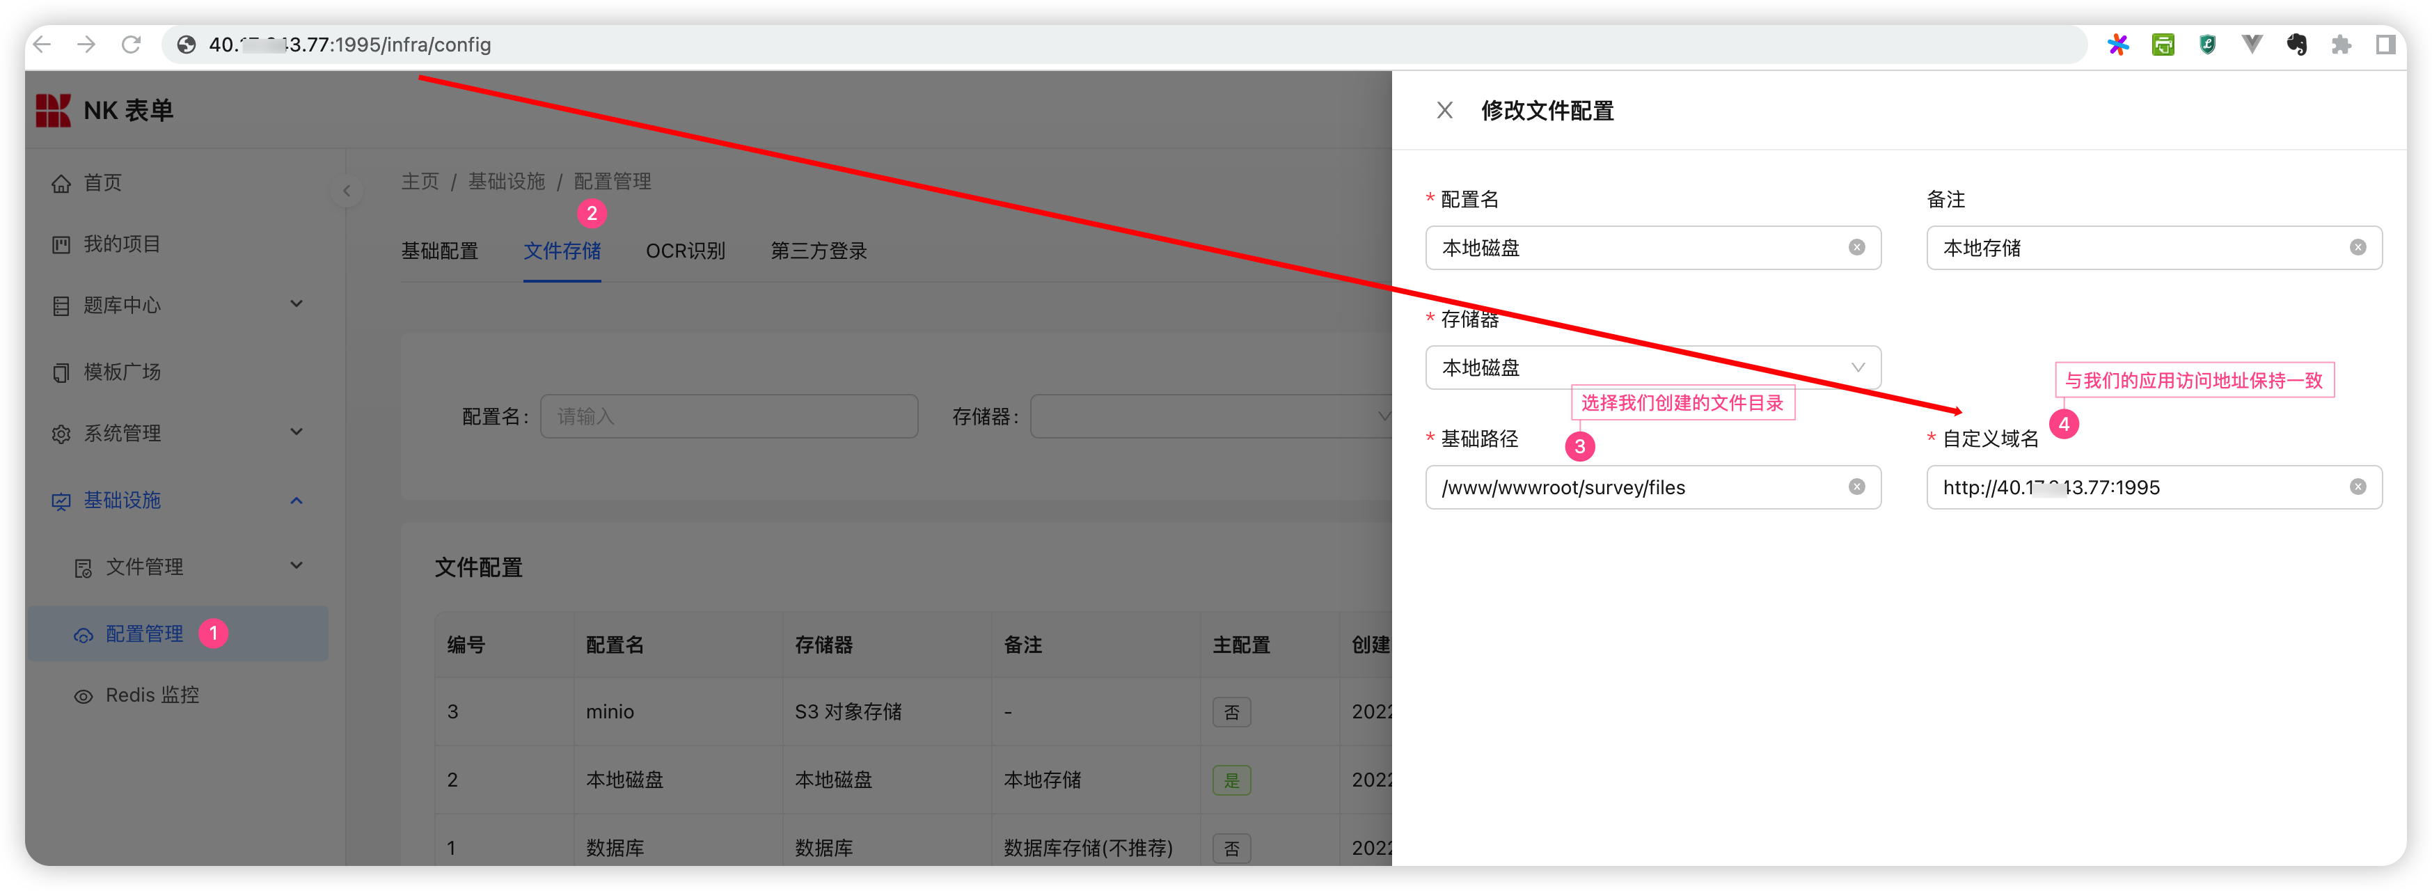Open the 第三方登录 tab

[x=819, y=251]
